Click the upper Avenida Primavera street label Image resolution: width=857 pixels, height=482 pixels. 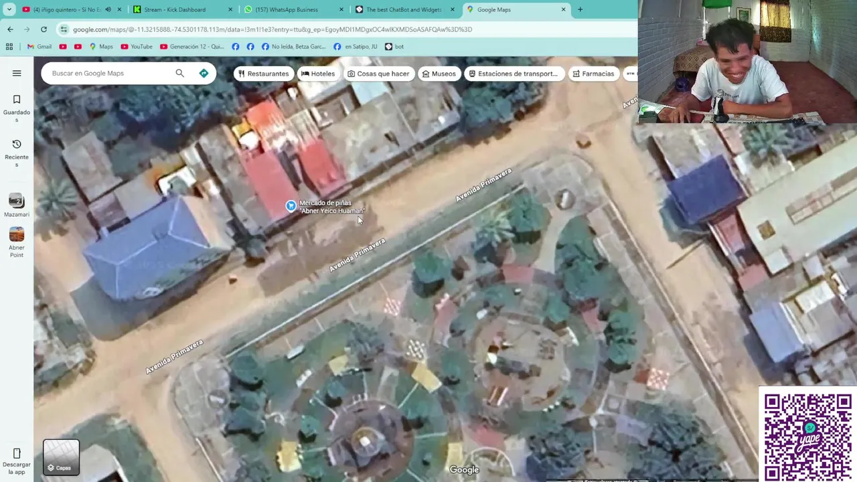(x=483, y=185)
